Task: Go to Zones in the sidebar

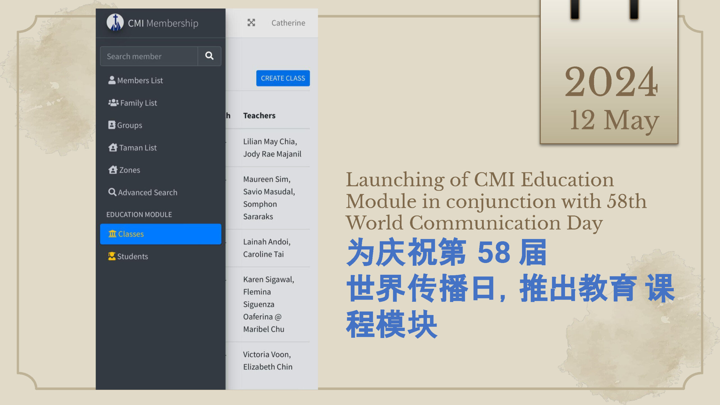Action: point(161,170)
